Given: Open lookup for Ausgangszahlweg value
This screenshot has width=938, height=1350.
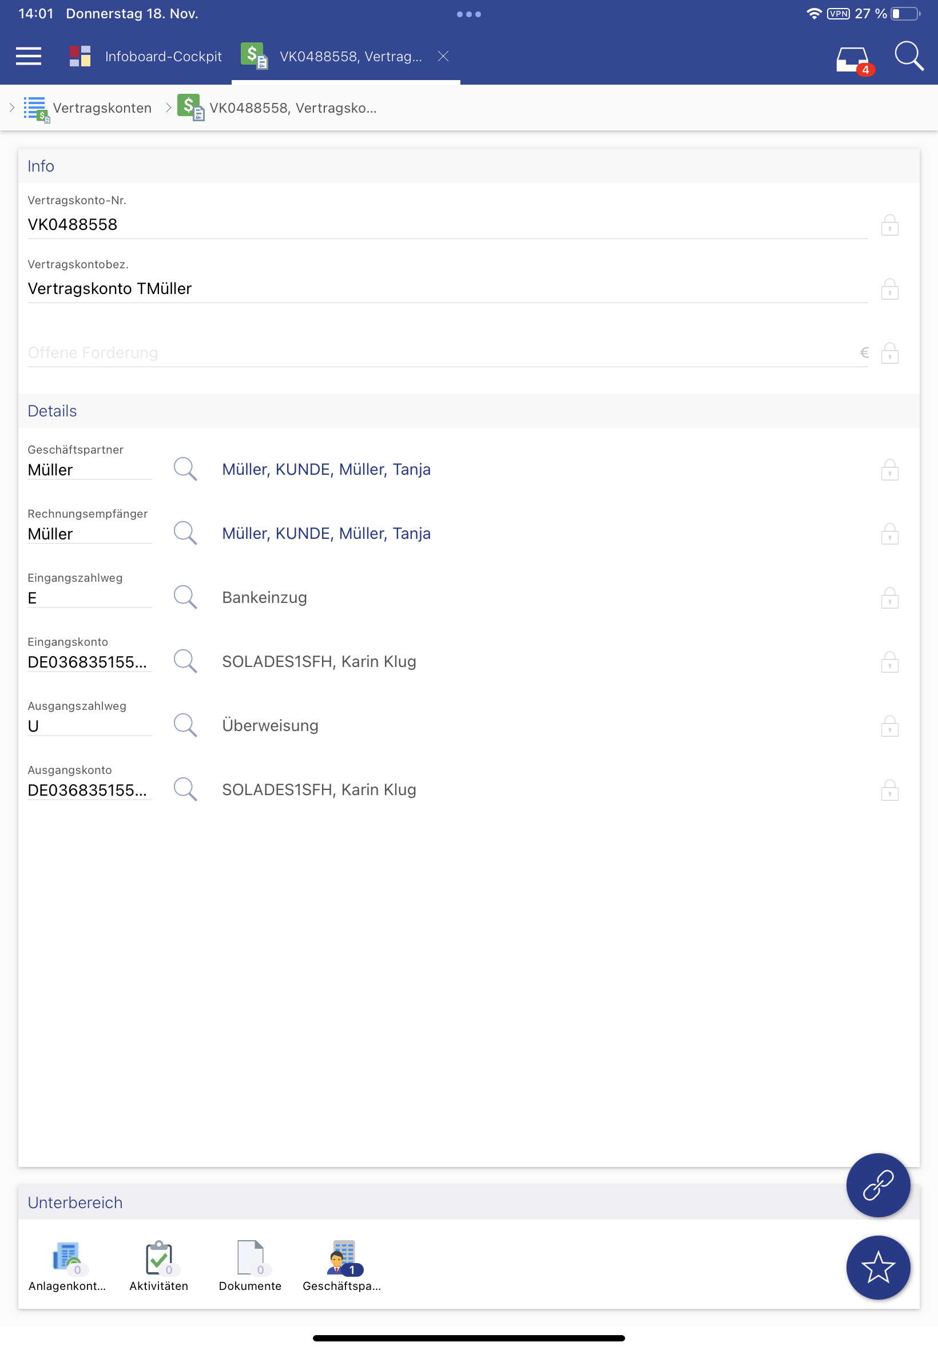Looking at the screenshot, I should click(x=185, y=725).
